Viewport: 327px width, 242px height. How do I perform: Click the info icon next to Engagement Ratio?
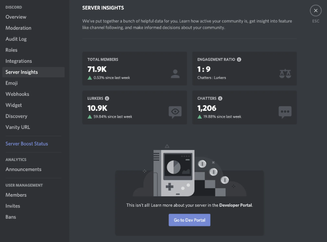(239, 59)
